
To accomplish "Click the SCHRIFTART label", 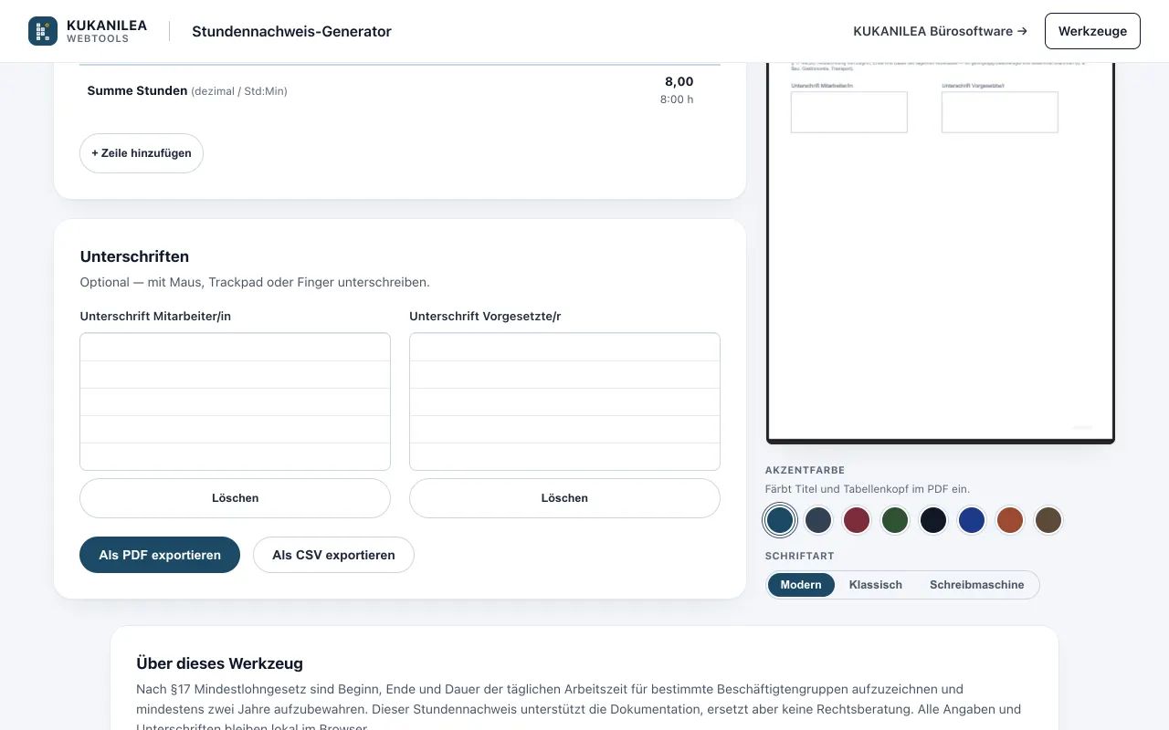I will click(800, 556).
